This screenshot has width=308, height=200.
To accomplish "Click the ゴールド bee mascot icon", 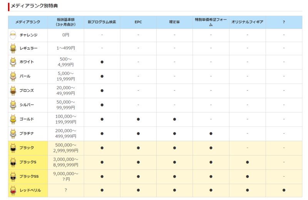I will coord(13,119).
